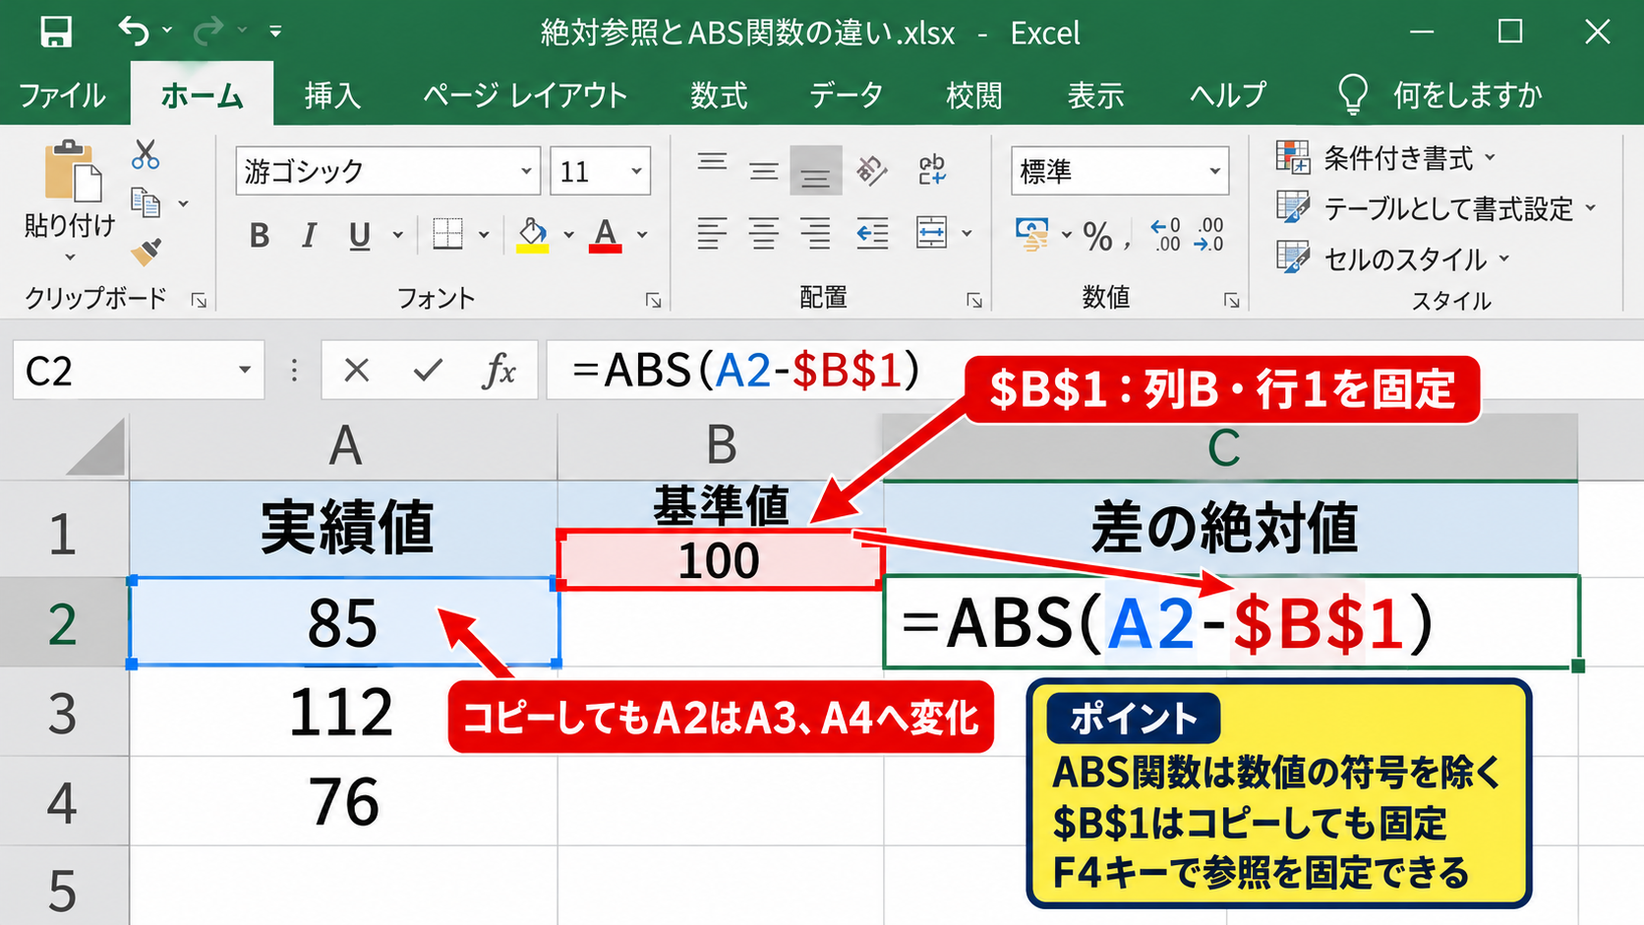
Task: Click the wrap text icon
Action: (931, 170)
